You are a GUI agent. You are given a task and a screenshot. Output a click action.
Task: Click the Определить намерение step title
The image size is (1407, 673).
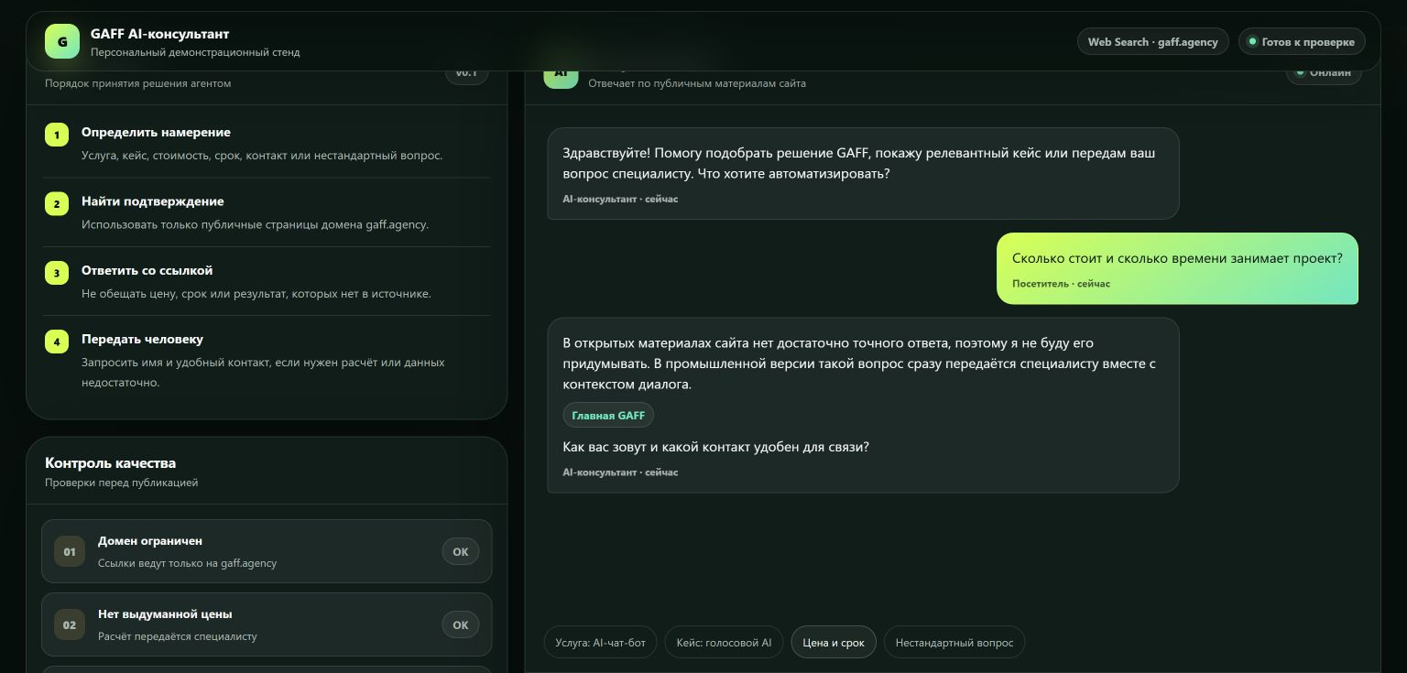[x=156, y=132]
